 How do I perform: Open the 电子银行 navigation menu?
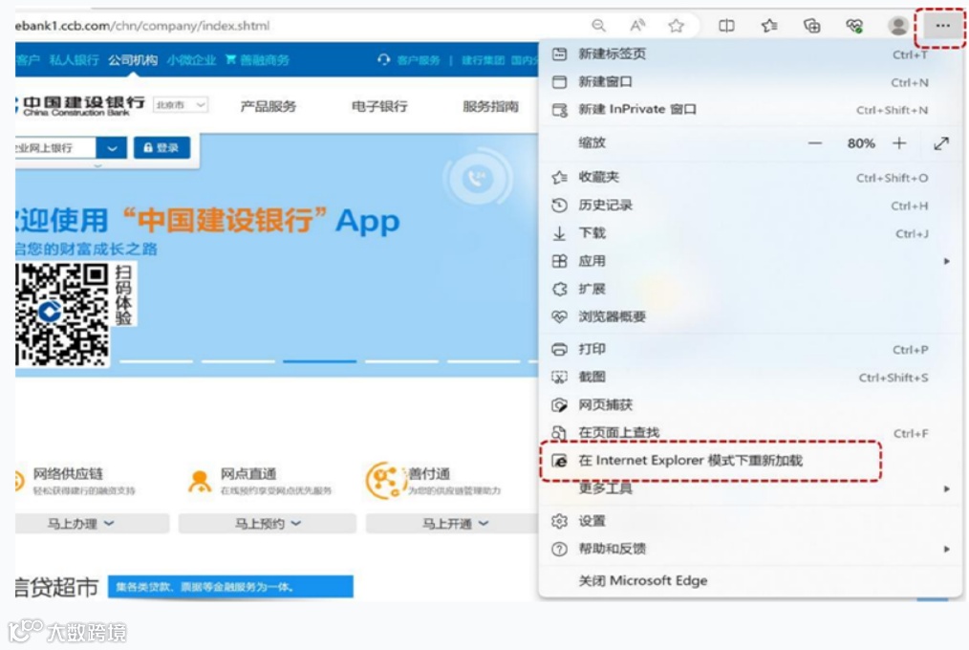379,106
